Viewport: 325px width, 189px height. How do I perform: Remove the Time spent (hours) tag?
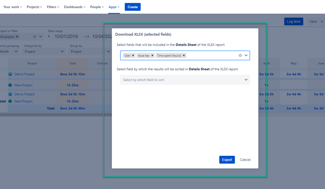(x=184, y=56)
